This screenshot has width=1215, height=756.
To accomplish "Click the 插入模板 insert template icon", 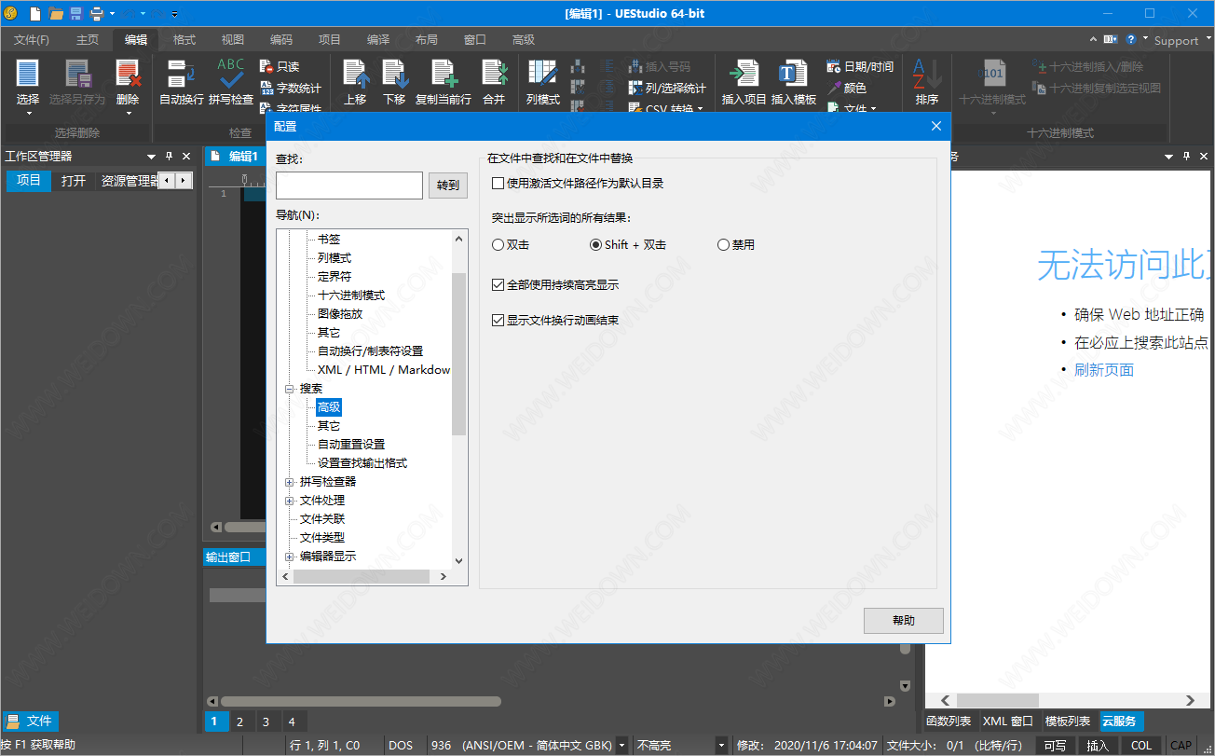I will (793, 75).
